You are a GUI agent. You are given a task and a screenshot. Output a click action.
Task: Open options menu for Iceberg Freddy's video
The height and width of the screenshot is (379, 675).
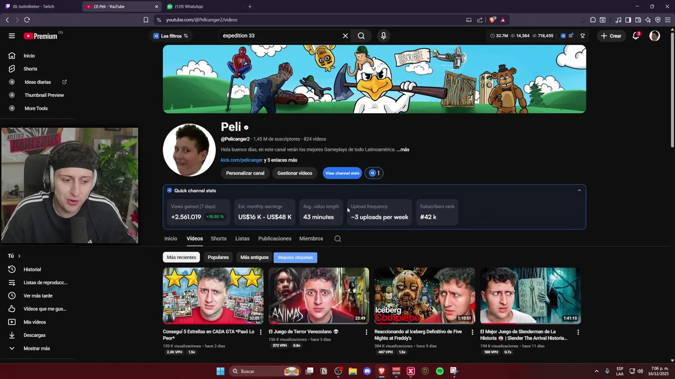[472, 332]
